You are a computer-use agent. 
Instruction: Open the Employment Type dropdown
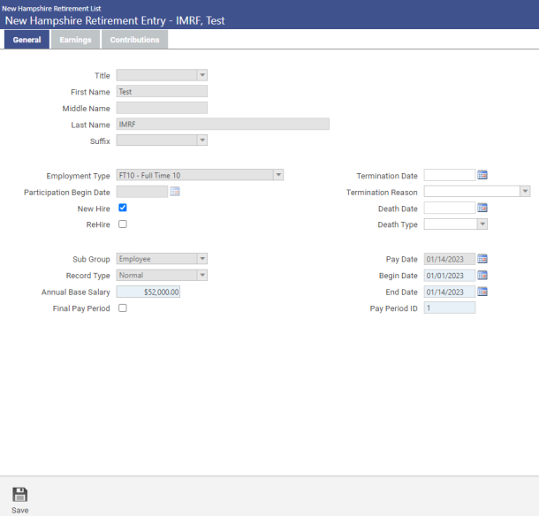click(x=278, y=175)
